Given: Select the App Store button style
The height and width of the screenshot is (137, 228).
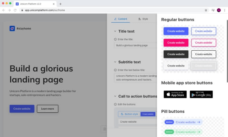Looking at the screenshot, I should tap(175, 94).
